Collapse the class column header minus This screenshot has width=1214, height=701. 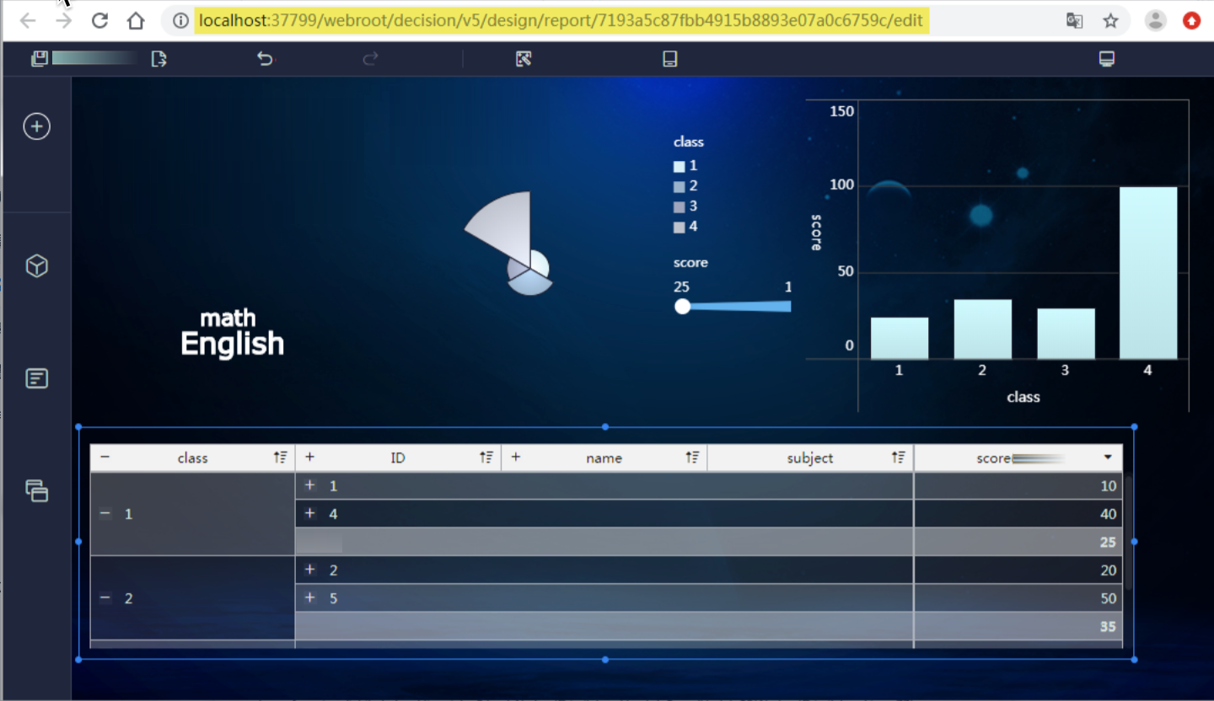(105, 458)
